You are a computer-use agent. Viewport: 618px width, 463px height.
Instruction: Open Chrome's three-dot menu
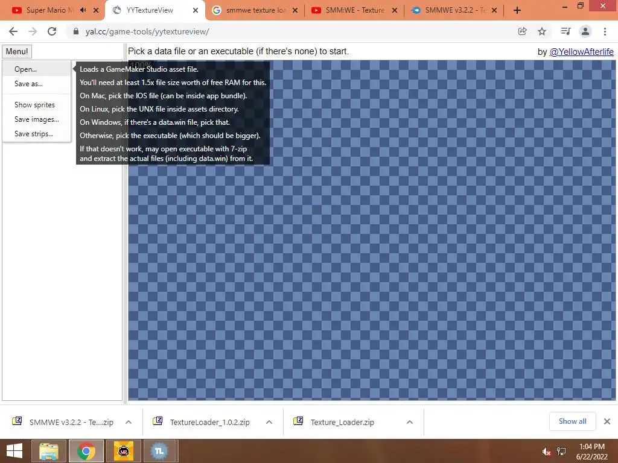(605, 31)
